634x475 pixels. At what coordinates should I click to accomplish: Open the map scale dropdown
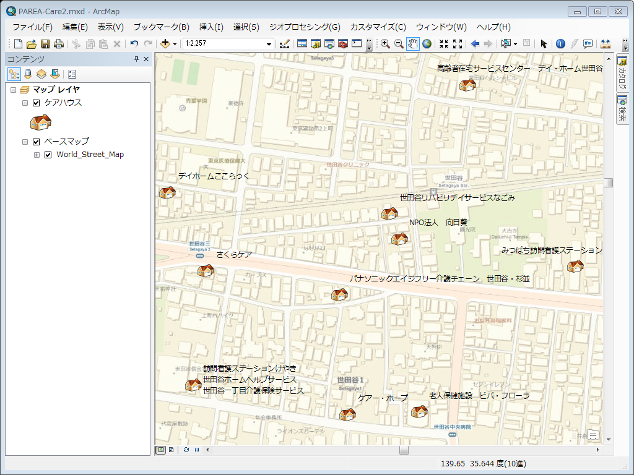pos(269,44)
